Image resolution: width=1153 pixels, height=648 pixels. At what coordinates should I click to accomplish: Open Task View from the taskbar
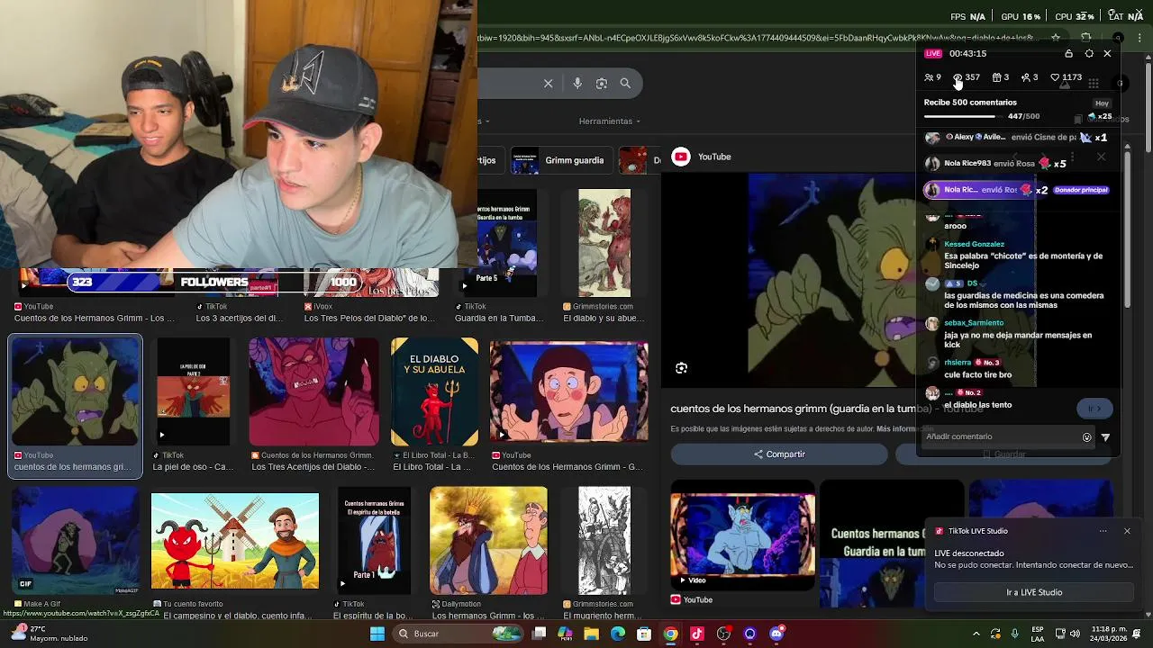539,634
